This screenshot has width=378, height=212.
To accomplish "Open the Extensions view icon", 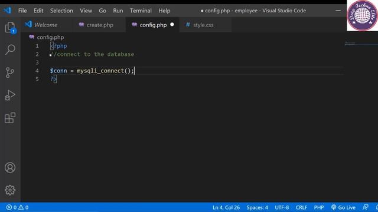I will [x=10, y=118].
